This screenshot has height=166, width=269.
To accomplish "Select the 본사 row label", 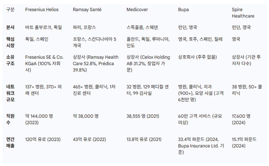I will click(10, 27).
